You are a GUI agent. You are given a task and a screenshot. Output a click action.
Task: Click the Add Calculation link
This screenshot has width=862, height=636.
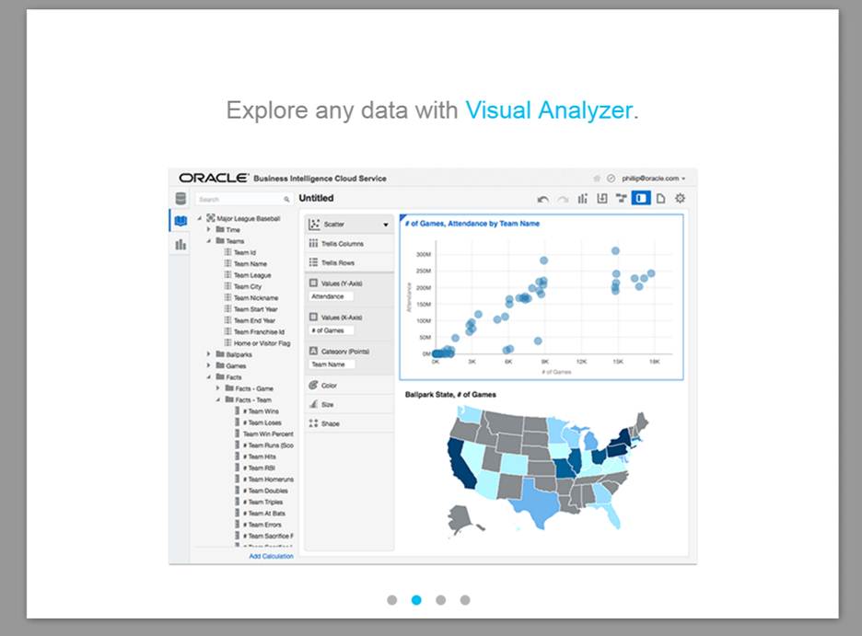[271, 556]
